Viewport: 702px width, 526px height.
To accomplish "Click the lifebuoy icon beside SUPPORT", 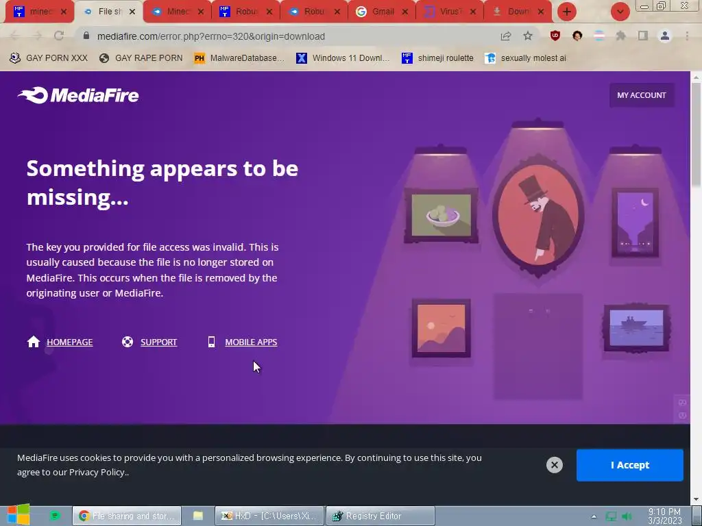I will (x=128, y=342).
